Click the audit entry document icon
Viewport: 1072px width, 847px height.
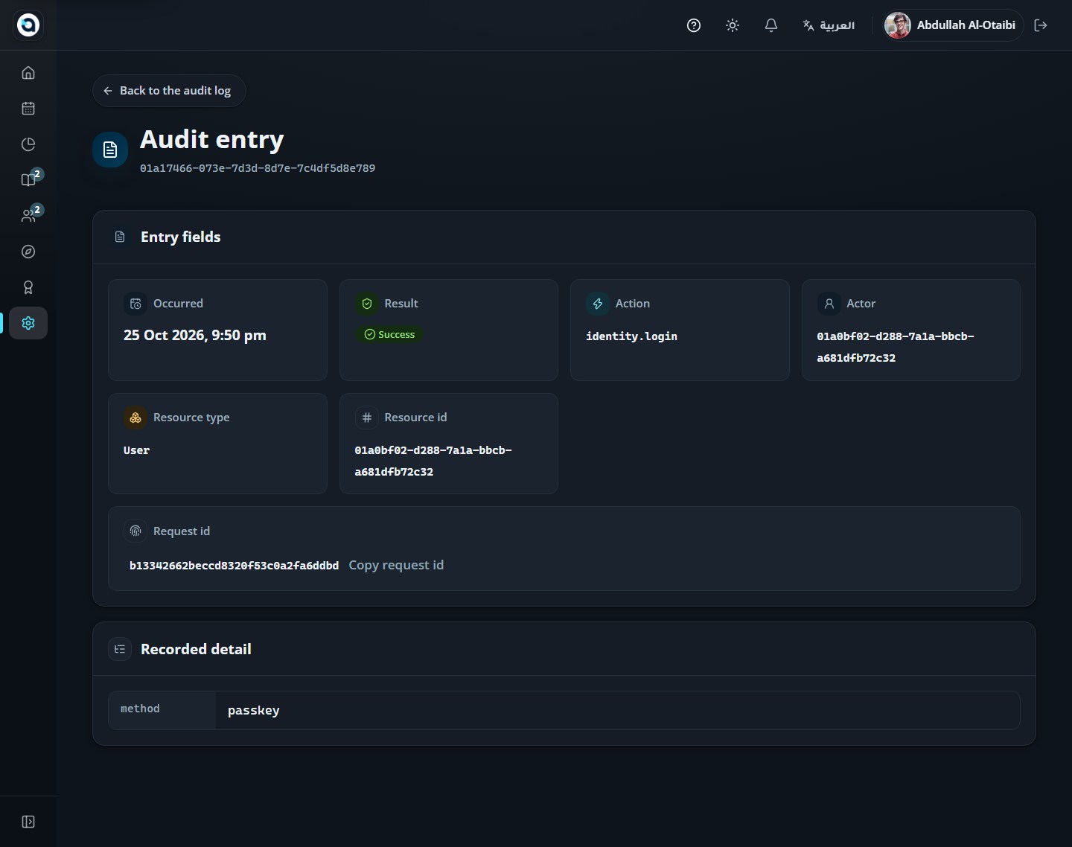coord(110,150)
